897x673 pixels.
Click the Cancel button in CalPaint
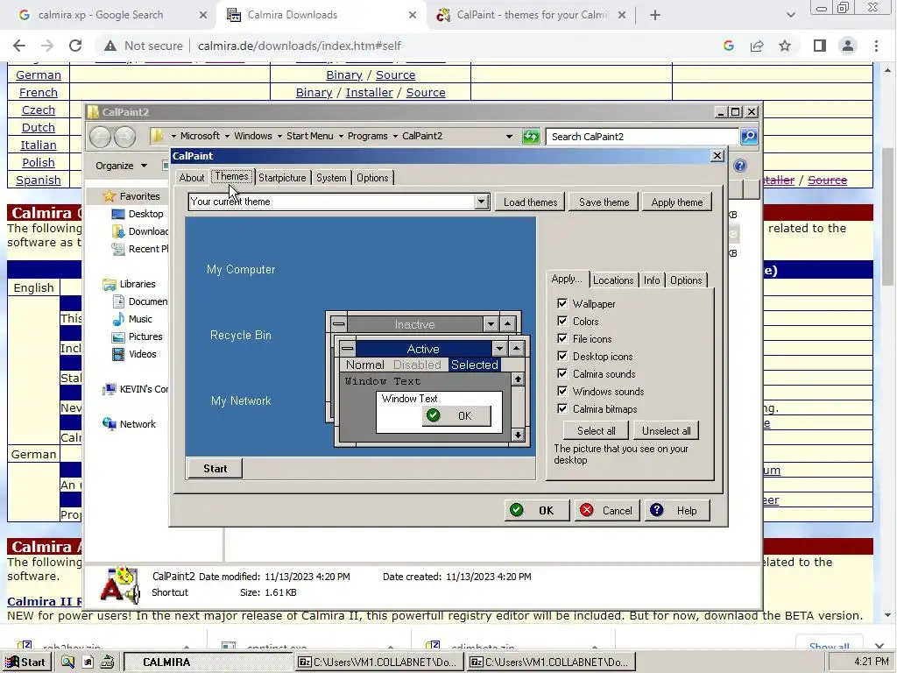(607, 511)
